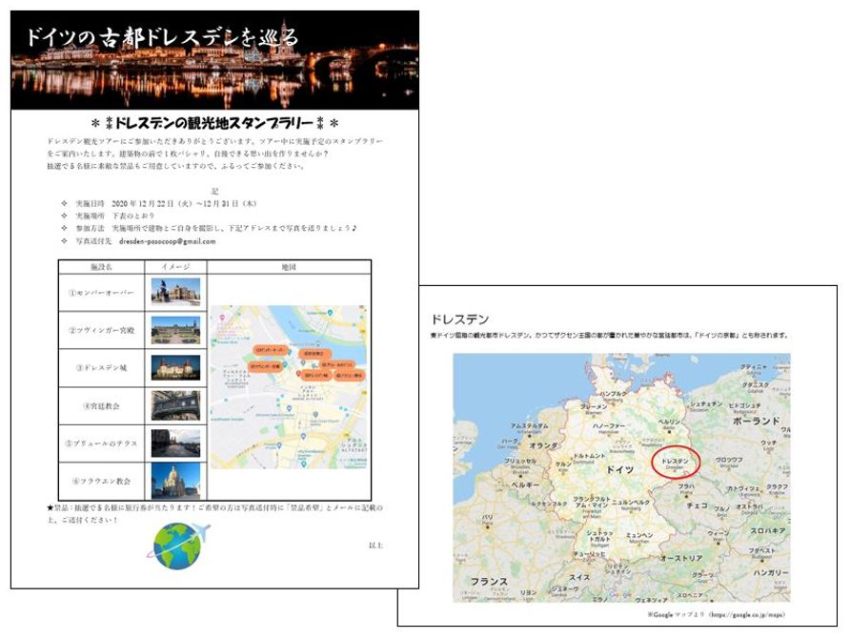This screenshot has width=850, height=639.
Task: Click the ドレスデンの観光地スタンプラリー title
Action: [x=214, y=123]
